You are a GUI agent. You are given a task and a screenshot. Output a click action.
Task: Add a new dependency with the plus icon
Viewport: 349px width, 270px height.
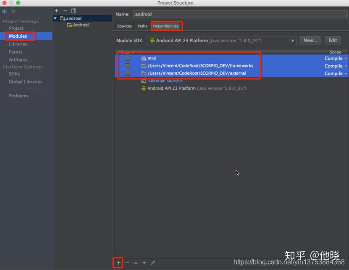point(118,263)
